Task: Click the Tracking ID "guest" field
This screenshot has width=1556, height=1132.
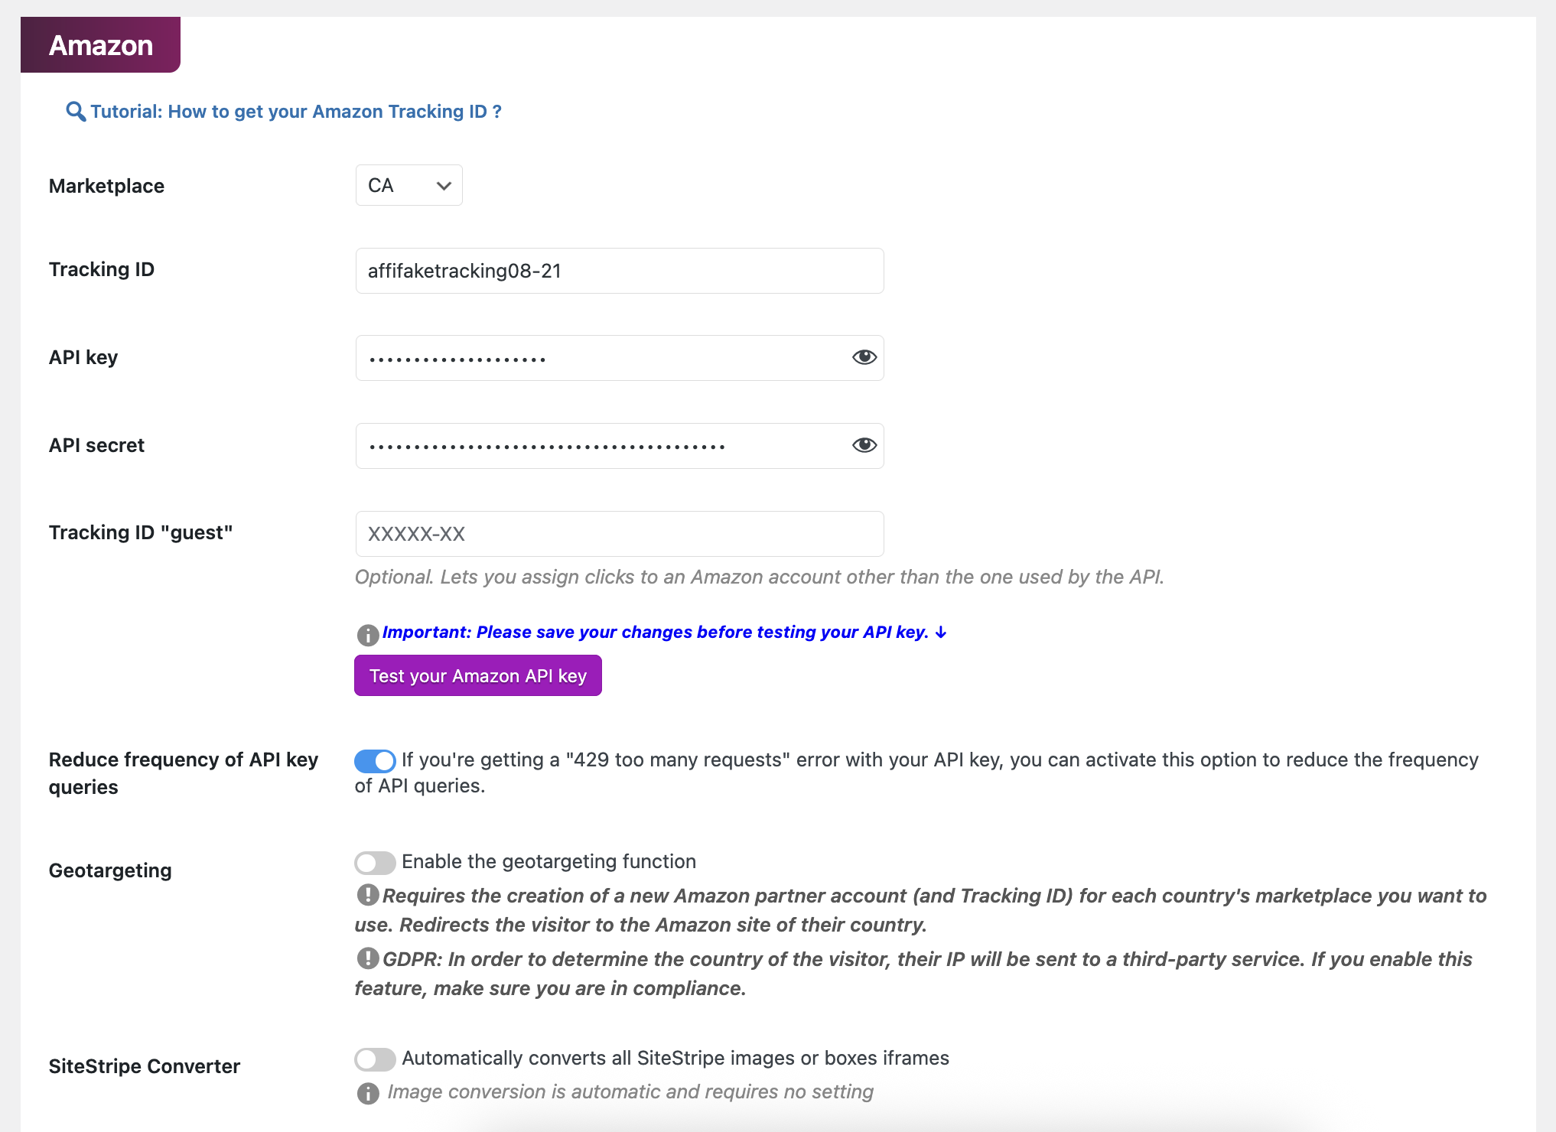Action: 620,534
